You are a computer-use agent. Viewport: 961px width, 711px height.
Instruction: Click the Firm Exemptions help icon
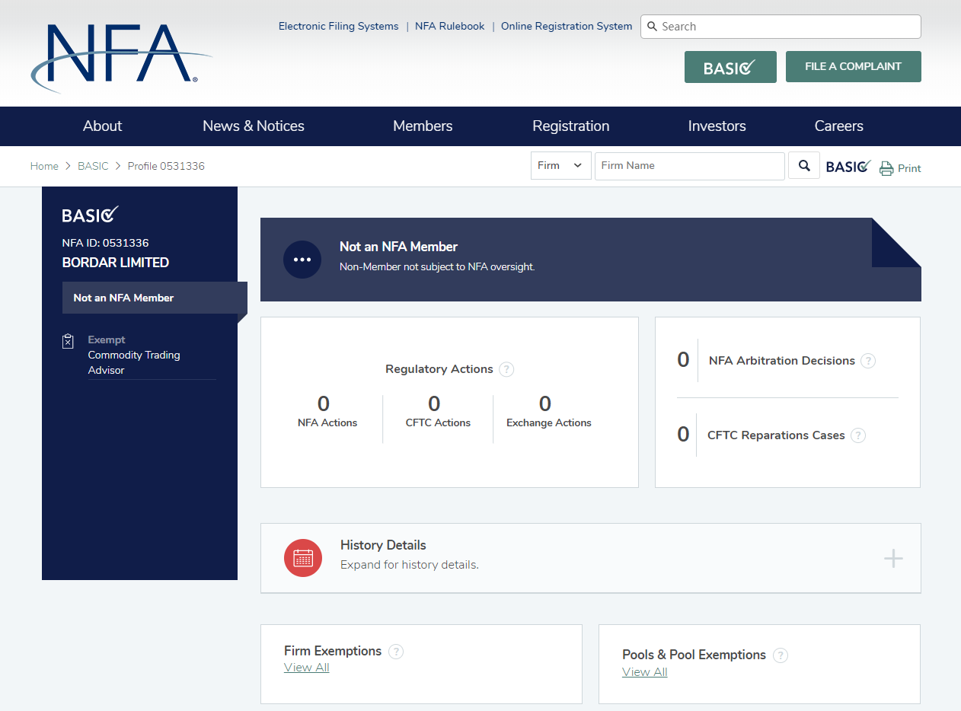point(396,651)
